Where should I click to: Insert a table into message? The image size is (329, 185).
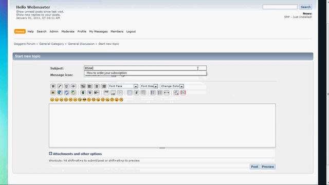pyautogui.click(x=130, y=92)
